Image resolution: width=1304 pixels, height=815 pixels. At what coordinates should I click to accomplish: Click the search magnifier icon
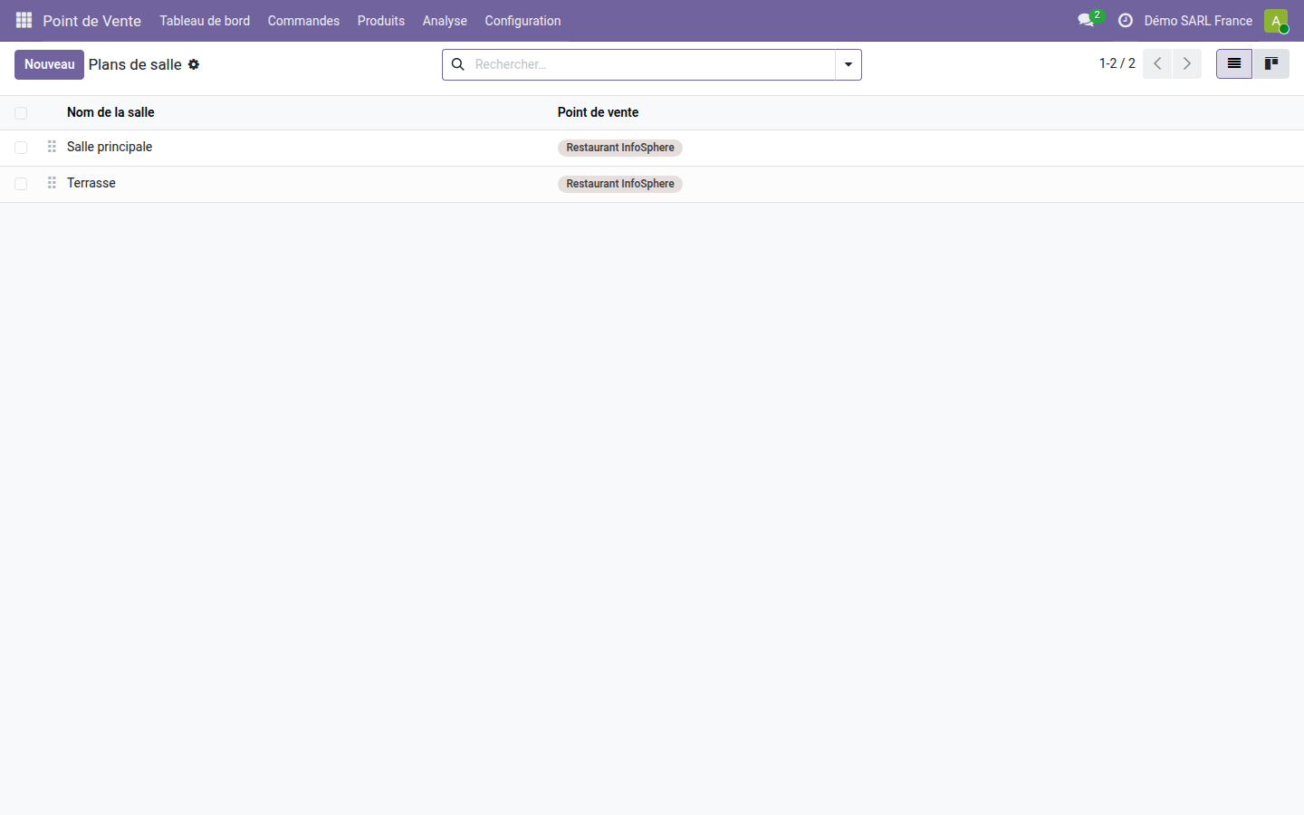(458, 64)
